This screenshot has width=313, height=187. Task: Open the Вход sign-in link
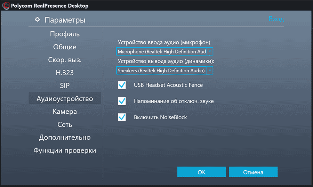[x=276, y=19]
